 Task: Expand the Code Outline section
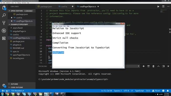coord(16,87)
